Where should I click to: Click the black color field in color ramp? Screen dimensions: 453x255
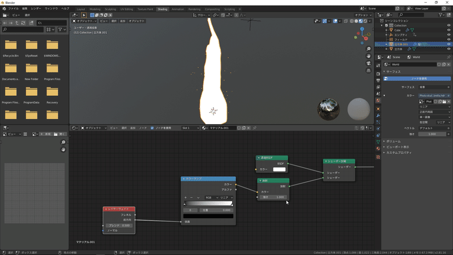click(208, 216)
